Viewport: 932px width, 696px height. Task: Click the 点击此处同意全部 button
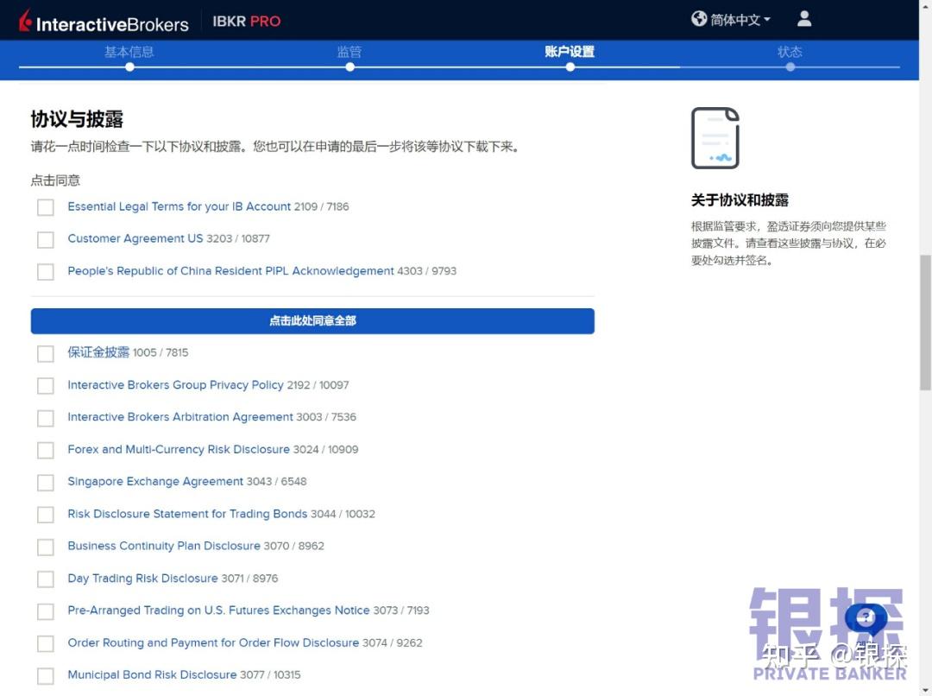pyautogui.click(x=312, y=320)
